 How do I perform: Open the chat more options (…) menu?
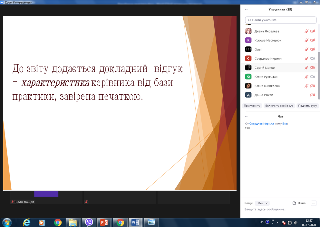314,203
